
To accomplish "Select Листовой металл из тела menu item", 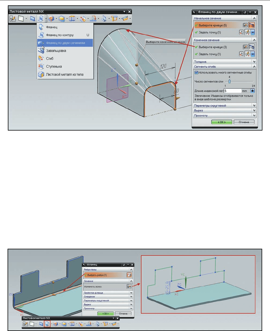I will (x=65, y=74).
